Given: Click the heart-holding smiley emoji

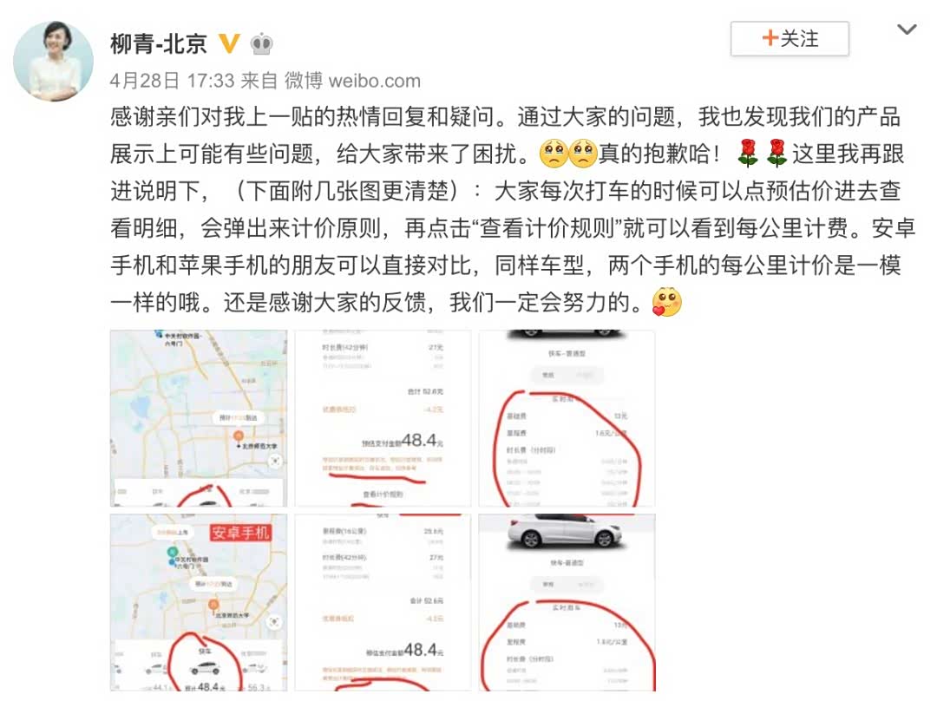Looking at the screenshot, I should [667, 303].
